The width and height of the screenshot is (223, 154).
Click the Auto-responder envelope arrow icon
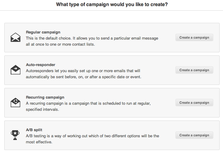tap(16, 70)
